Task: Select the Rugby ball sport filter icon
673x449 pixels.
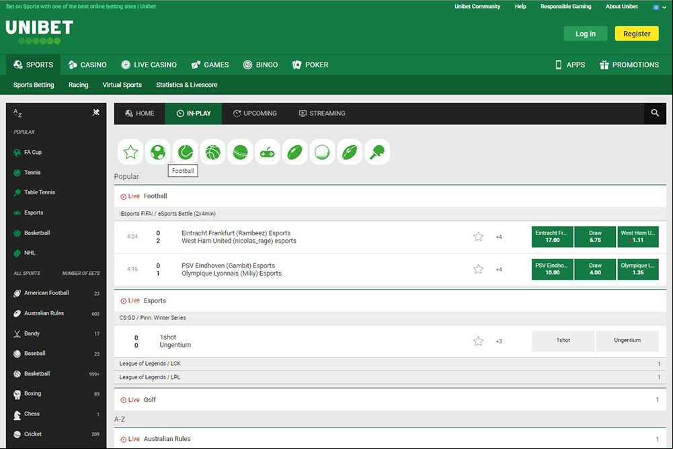Action: (295, 152)
